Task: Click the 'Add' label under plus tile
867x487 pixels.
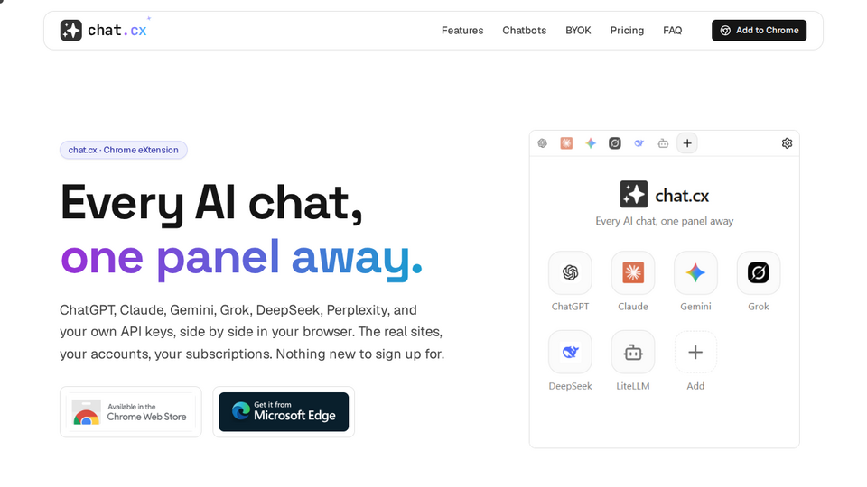Action: click(695, 386)
